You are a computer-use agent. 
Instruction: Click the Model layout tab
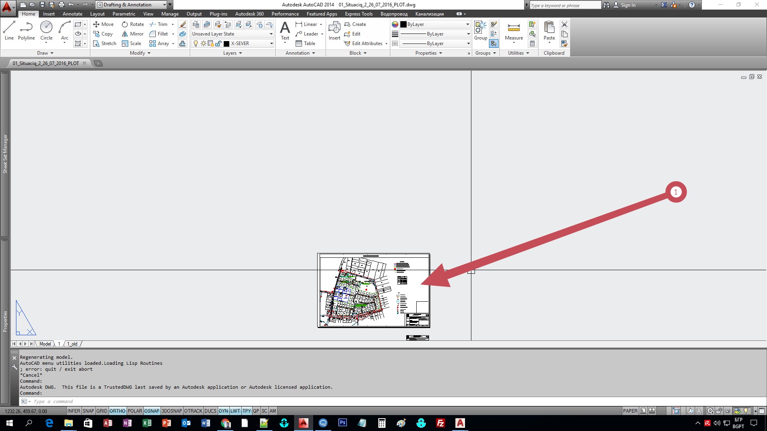(46, 344)
